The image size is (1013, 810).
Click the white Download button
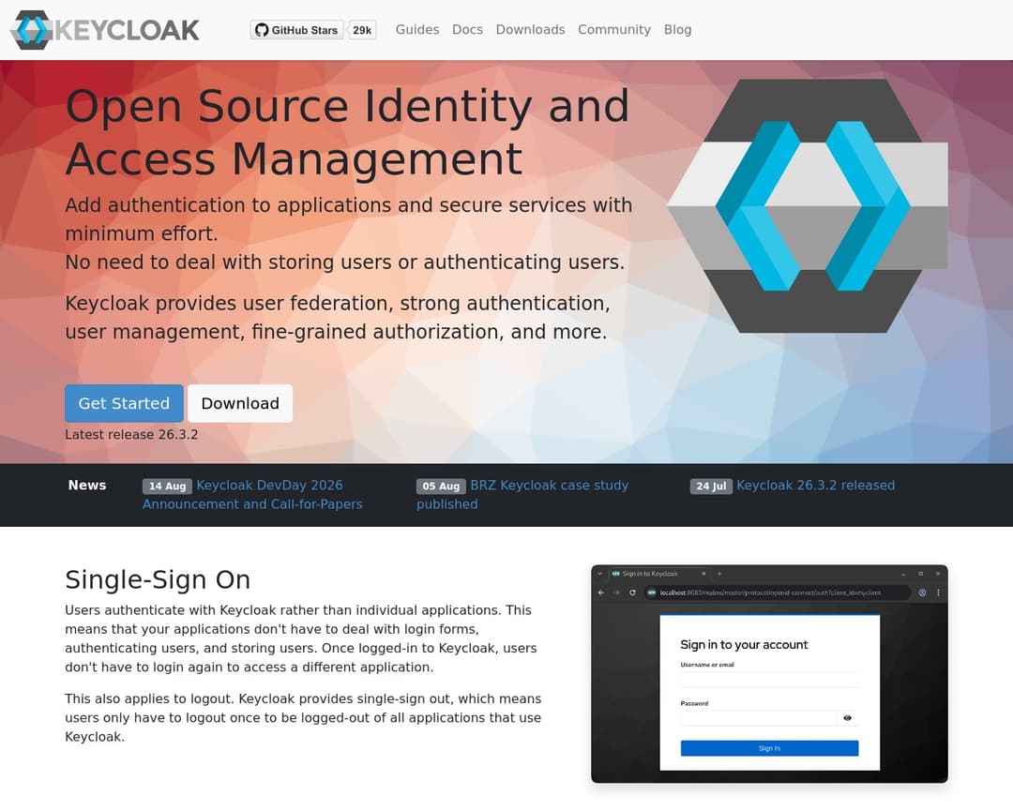pos(240,403)
